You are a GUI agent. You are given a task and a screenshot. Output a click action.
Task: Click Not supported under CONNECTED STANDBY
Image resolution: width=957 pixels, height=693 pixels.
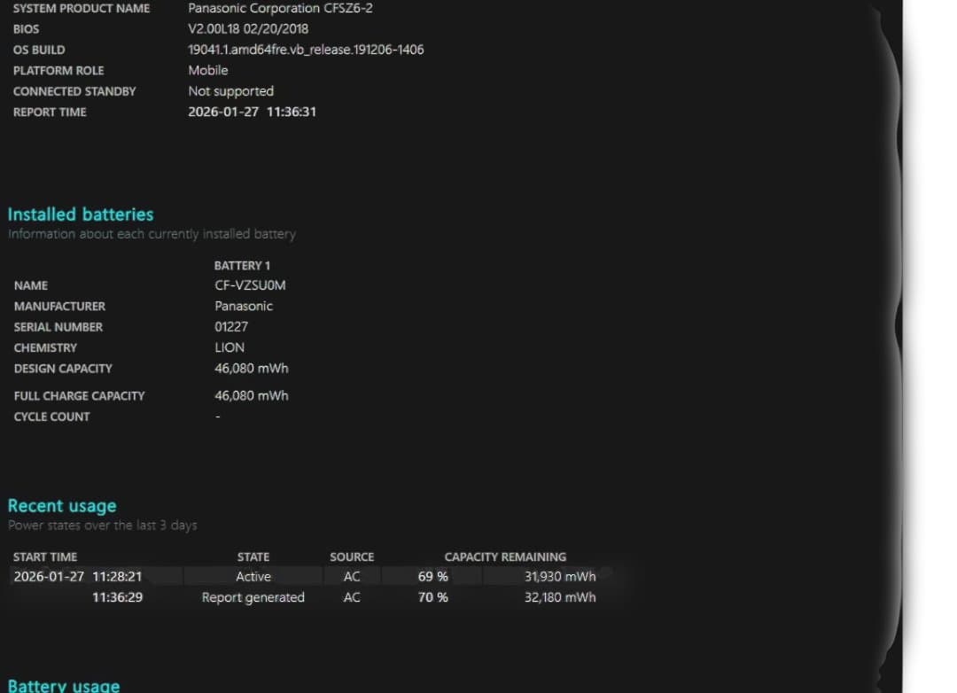pos(230,90)
